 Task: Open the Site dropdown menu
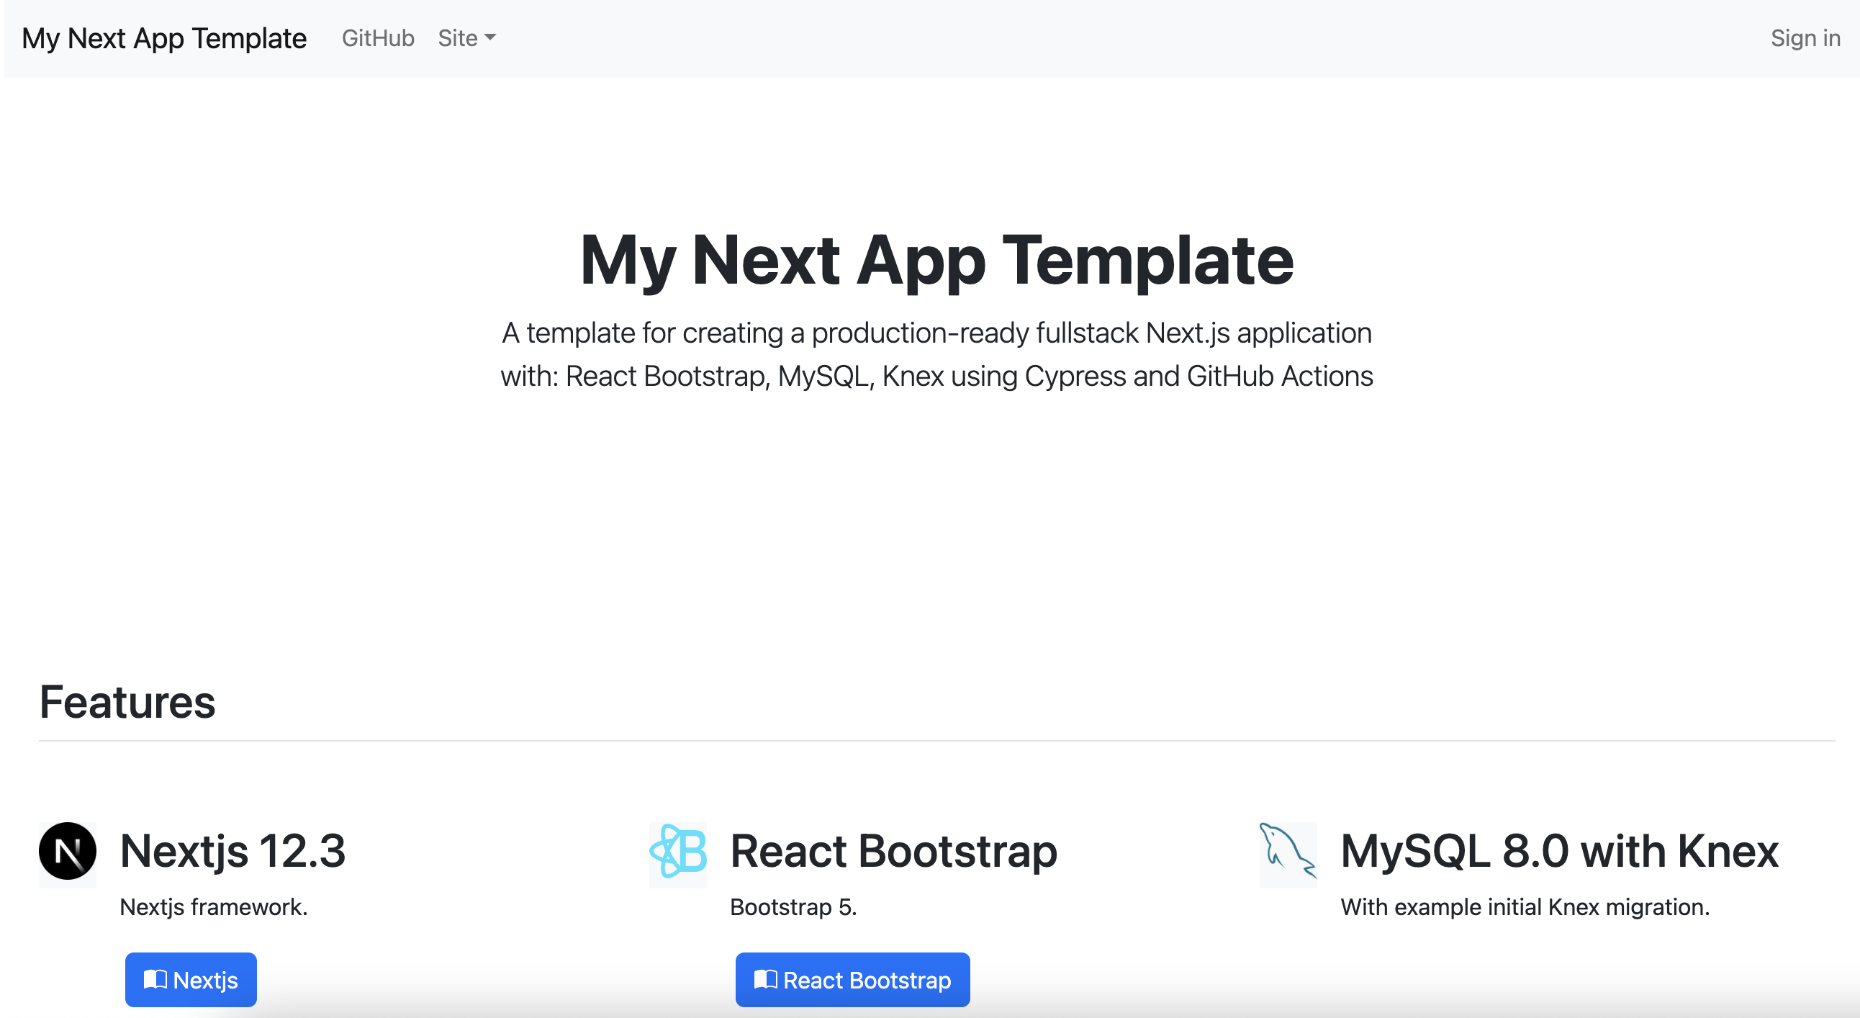pyautogui.click(x=466, y=38)
